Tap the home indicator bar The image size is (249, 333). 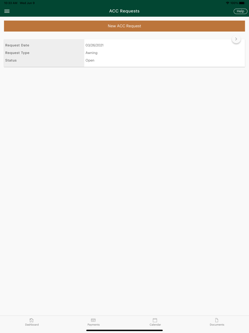point(124,331)
